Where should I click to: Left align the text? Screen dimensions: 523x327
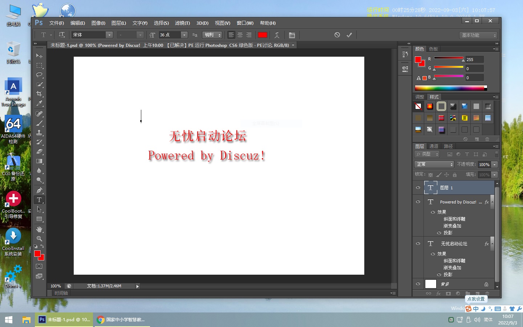coord(231,35)
